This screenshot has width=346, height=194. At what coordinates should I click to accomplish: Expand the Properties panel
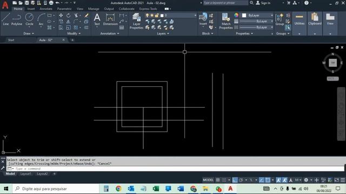coord(244,33)
